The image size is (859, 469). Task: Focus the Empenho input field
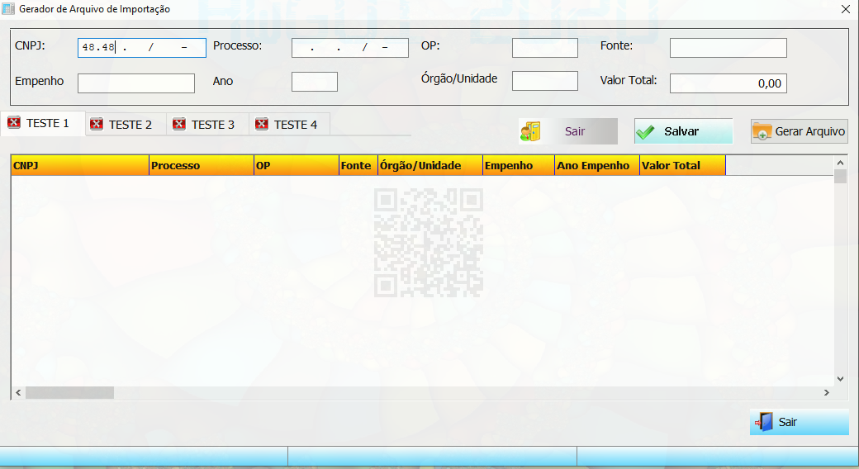click(x=135, y=83)
